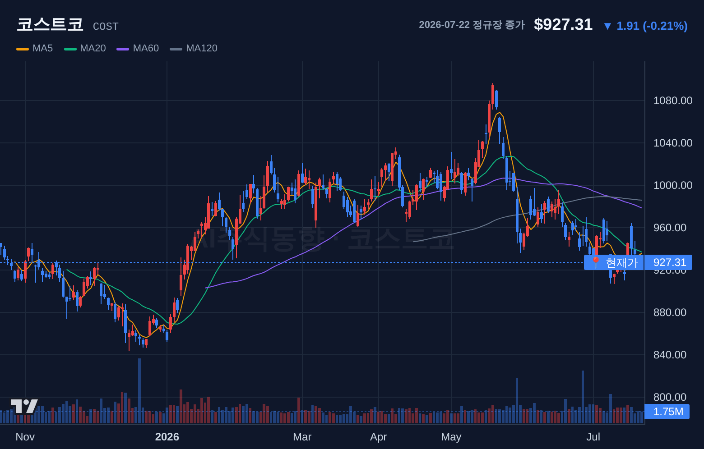Click the 800.00 price axis label

[670, 397]
